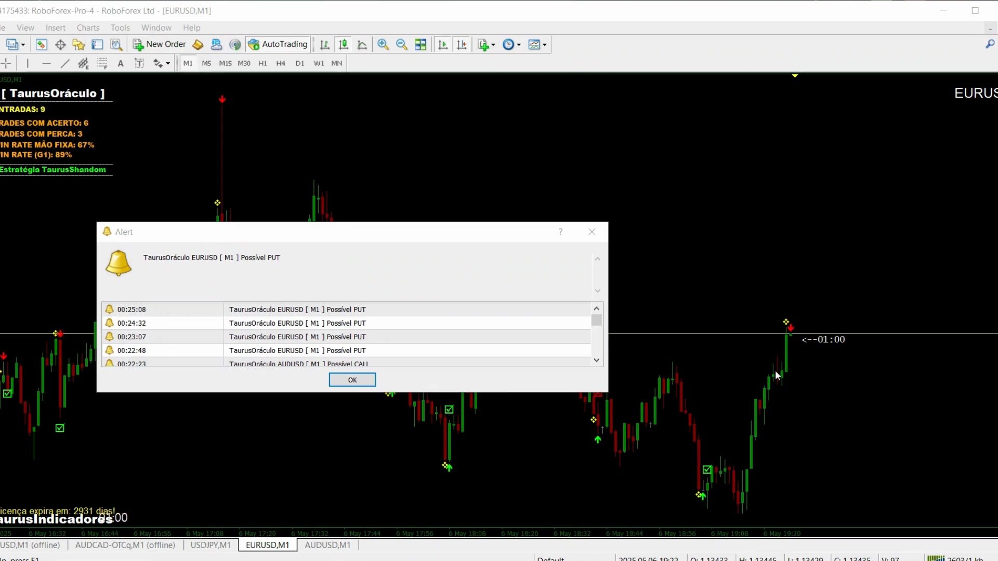Expand the new chart dropdown arrow
Image resolution: width=998 pixels, height=561 pixels.
(x=23, y=45)
